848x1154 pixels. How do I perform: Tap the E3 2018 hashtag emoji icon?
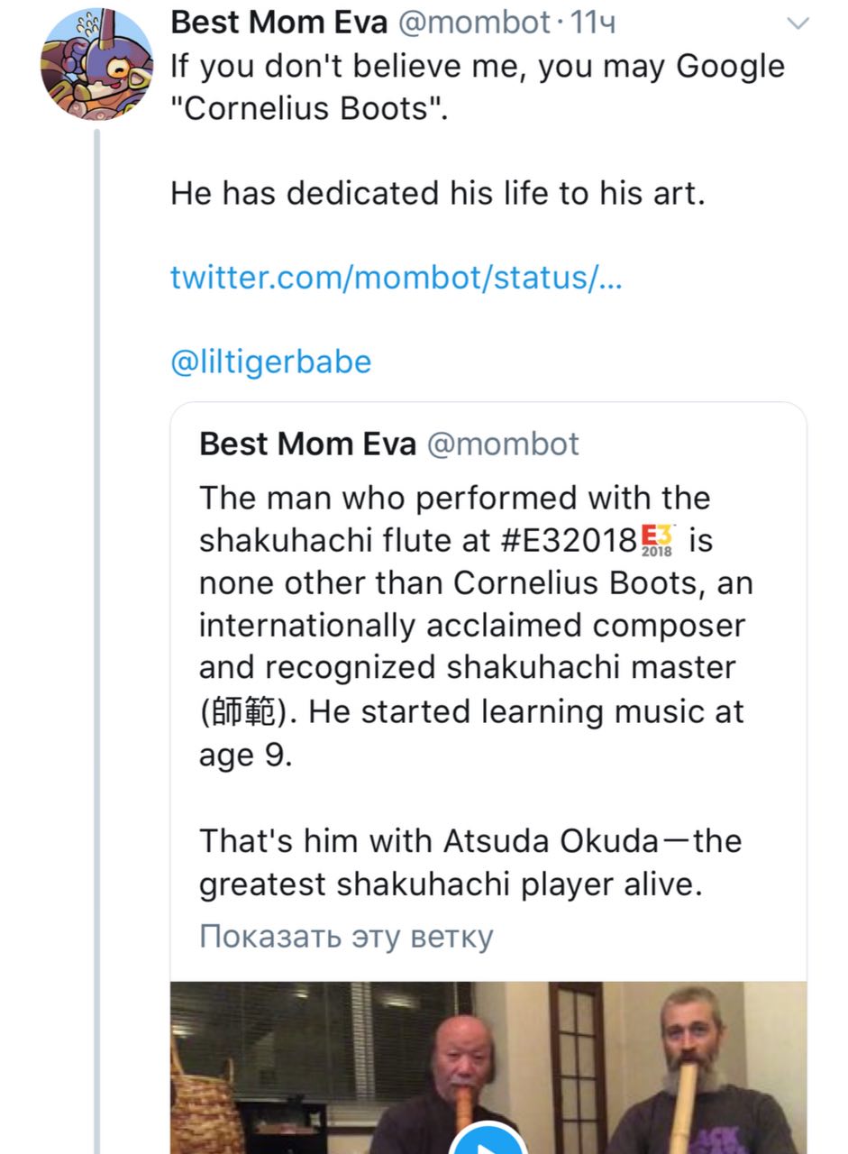point(658,541)
